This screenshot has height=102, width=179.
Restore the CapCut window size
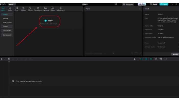click(x=176, y=4)
